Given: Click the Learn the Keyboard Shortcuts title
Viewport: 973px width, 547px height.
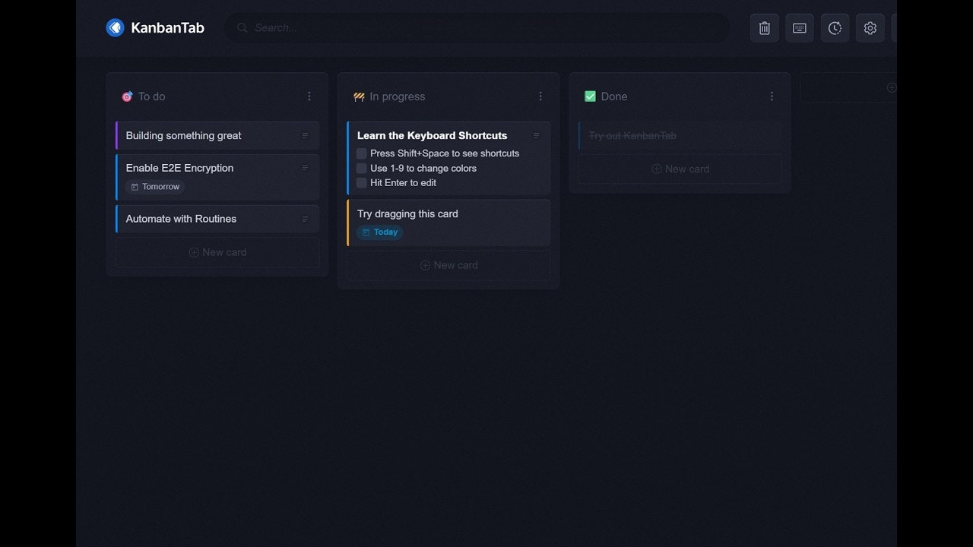Looking at the screenshot, I should (432, 136).
